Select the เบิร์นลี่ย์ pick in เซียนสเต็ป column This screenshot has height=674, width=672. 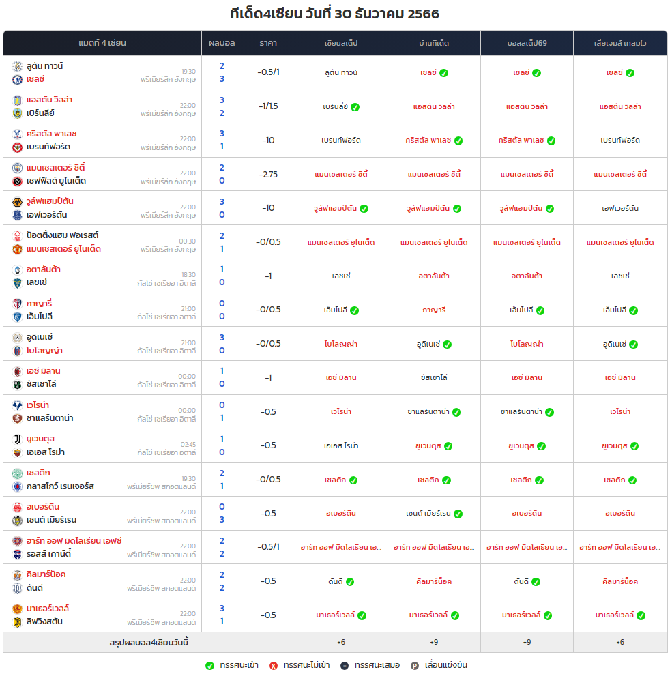tap(336, 106)
